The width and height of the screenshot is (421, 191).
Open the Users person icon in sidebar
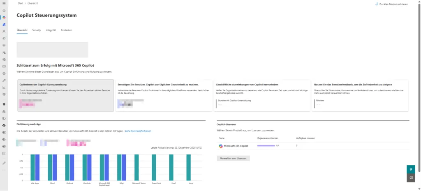(x=4, y=31)
